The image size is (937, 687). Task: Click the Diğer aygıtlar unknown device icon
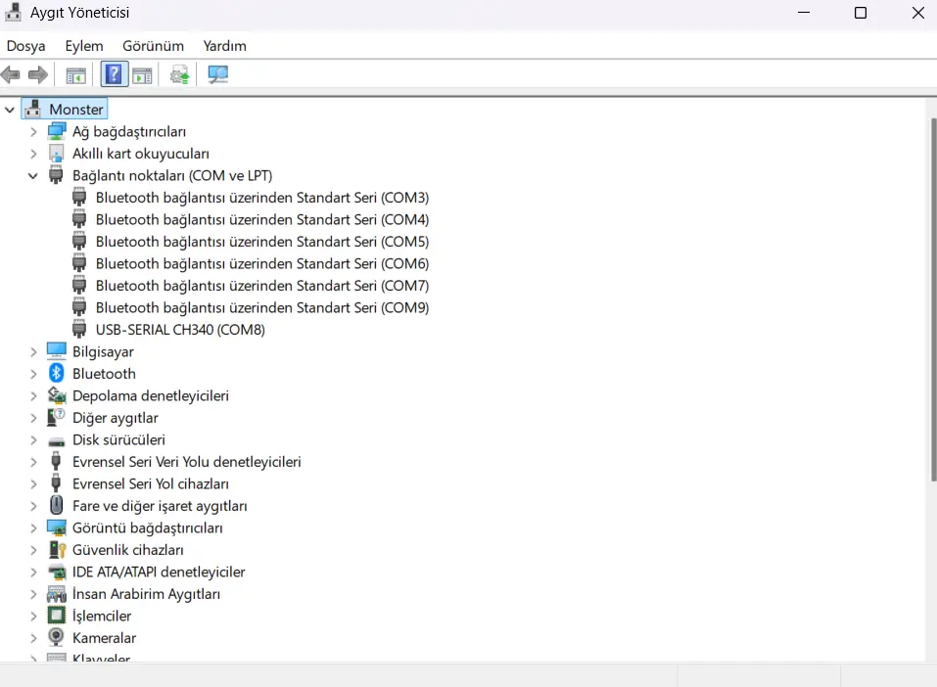[56, 417]
